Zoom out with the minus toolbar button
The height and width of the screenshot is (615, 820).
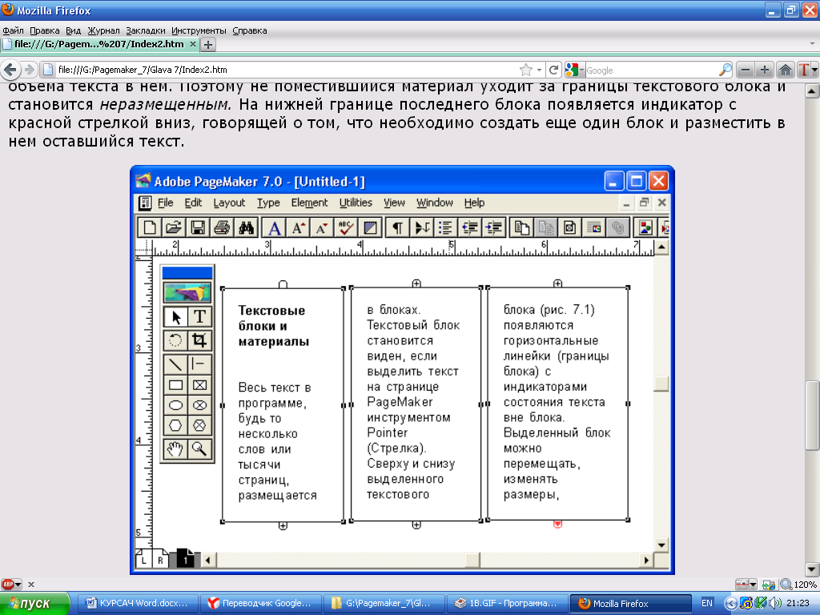click(746, 70)
